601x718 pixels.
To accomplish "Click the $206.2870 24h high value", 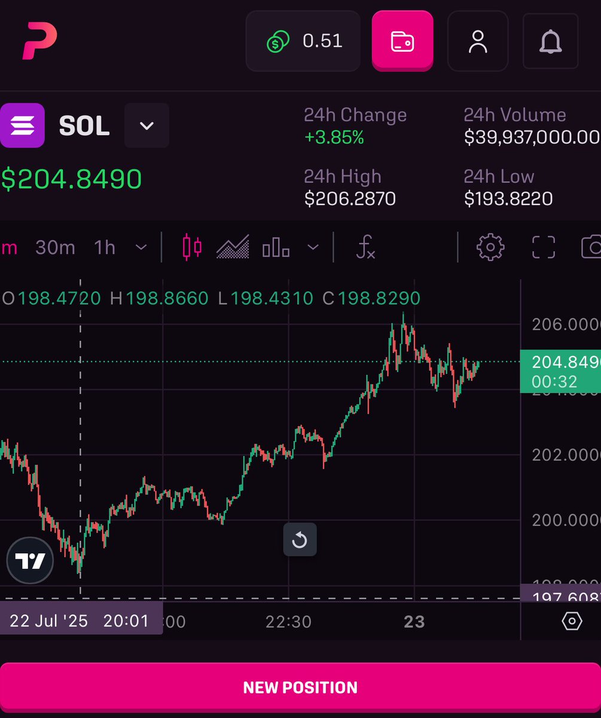I will (x=350, y=199).
